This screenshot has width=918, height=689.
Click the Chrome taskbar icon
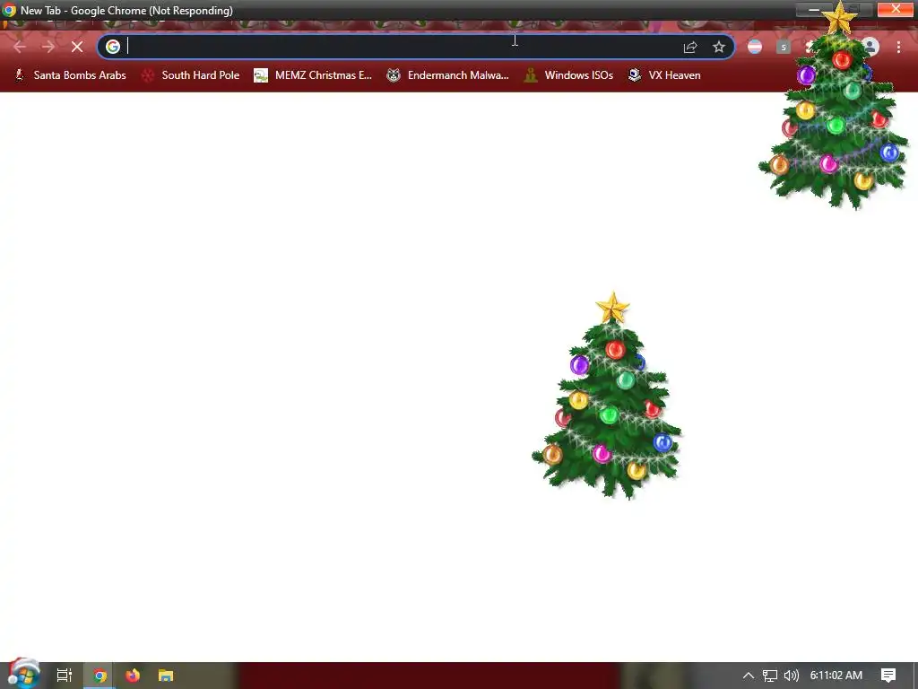pos(100,676)
